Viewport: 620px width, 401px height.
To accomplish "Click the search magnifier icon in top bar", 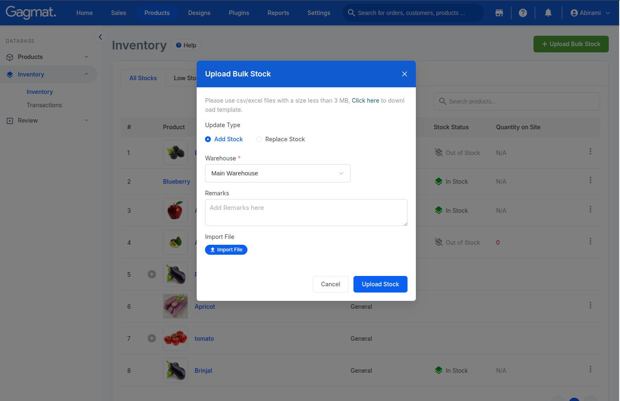I will point(351,13).
